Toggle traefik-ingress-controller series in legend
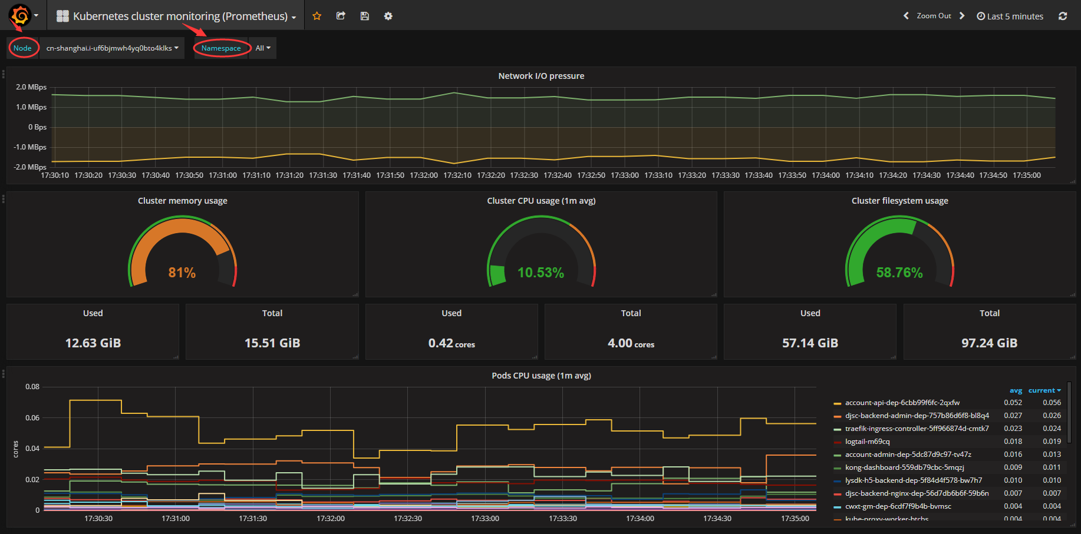Image resolution: width=1081 pixels, height=534 pixels. (917, 429)
